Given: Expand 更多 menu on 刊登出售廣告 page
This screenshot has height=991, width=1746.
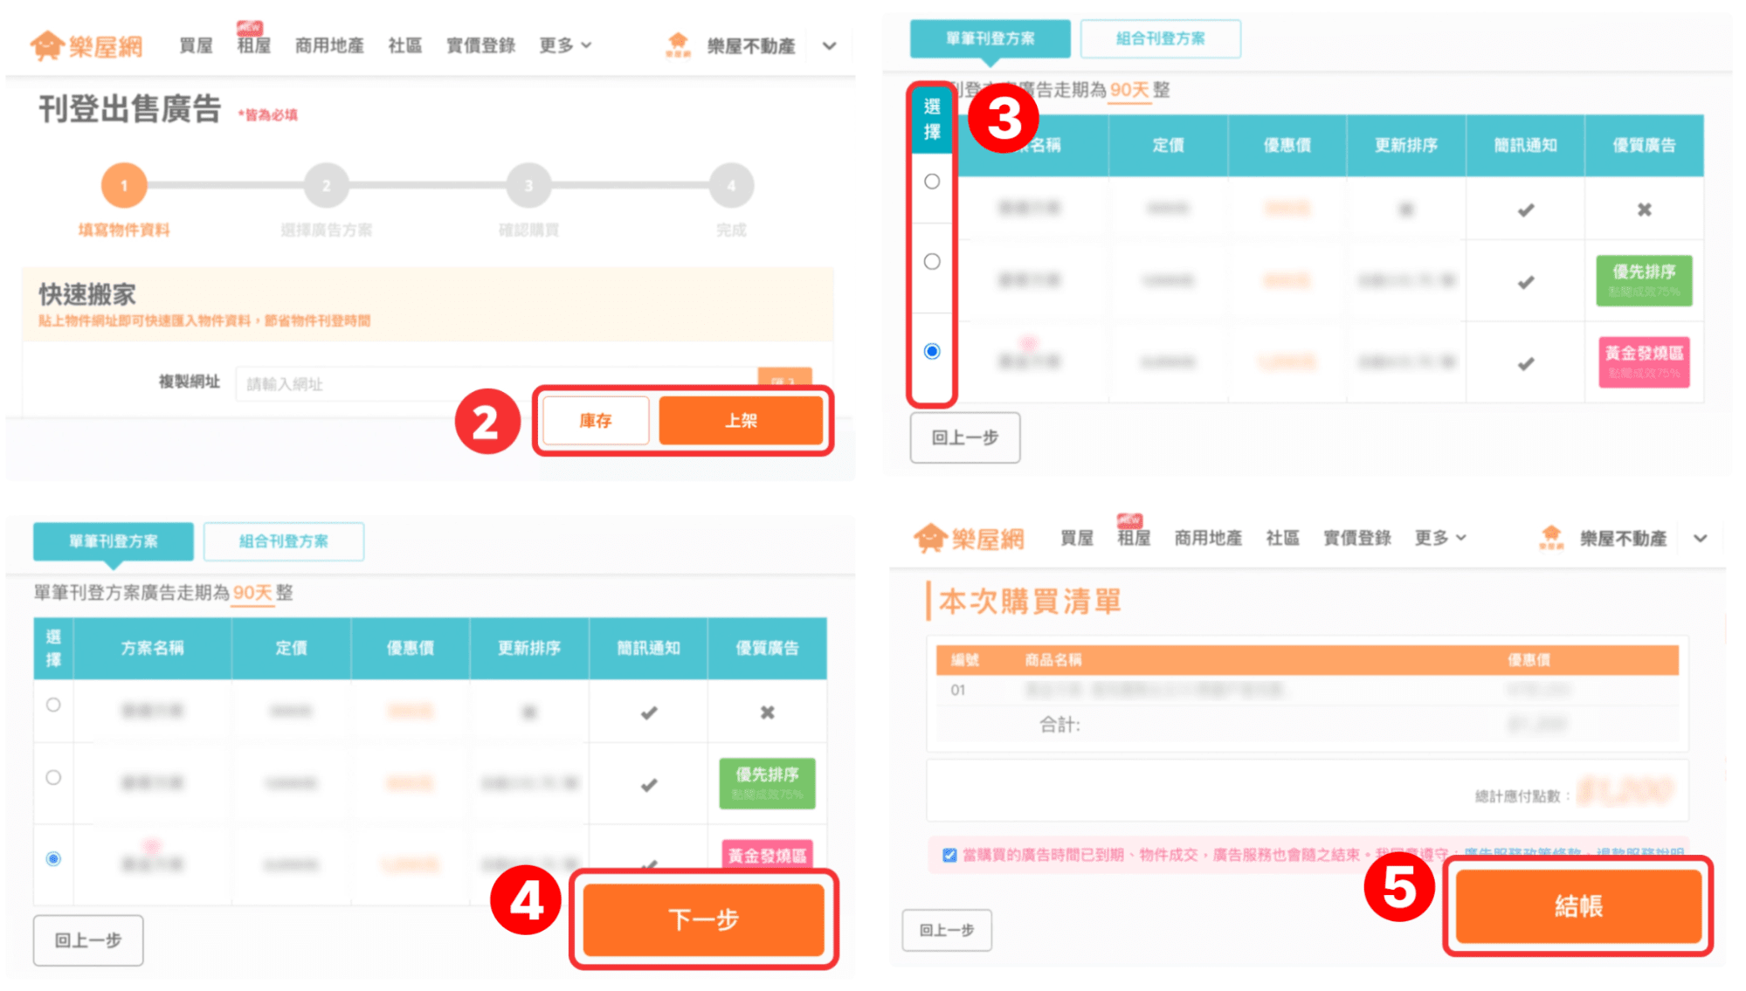Looking at the screenshot, I should pos(565,45).
